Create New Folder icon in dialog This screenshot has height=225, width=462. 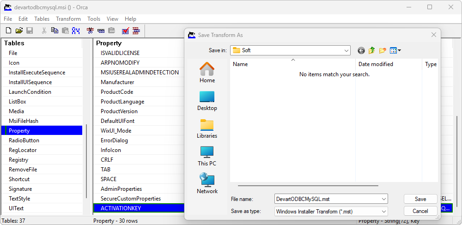click(383, 51)
